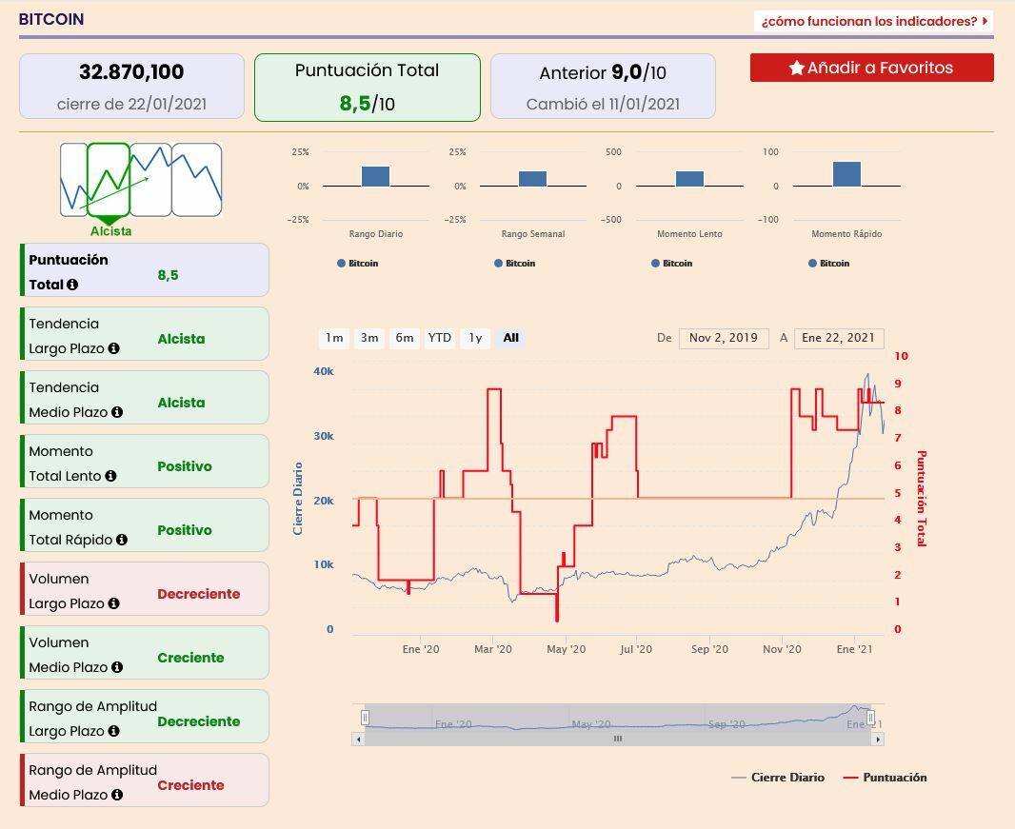
Task: Click the Anterior 9,0/10 card
Action: 603,86
